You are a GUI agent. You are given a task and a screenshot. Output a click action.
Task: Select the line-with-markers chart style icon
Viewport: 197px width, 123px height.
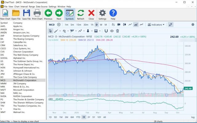(x=142, y=25)
